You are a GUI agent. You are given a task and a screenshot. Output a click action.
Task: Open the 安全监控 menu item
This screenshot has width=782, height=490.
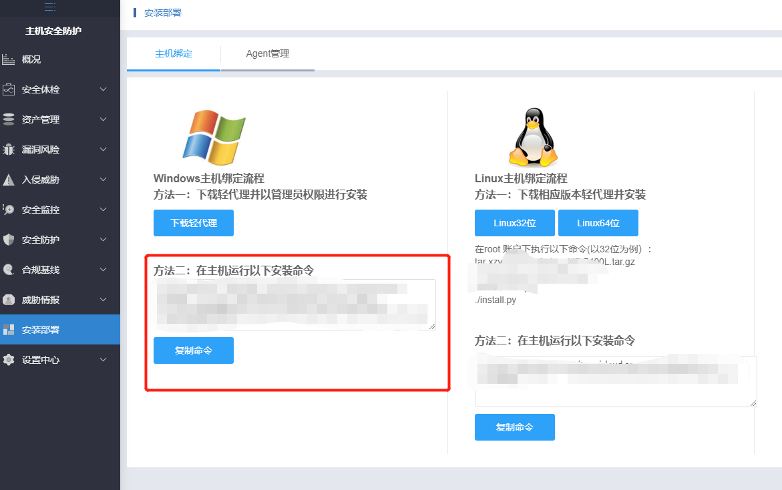pos(60,210)
